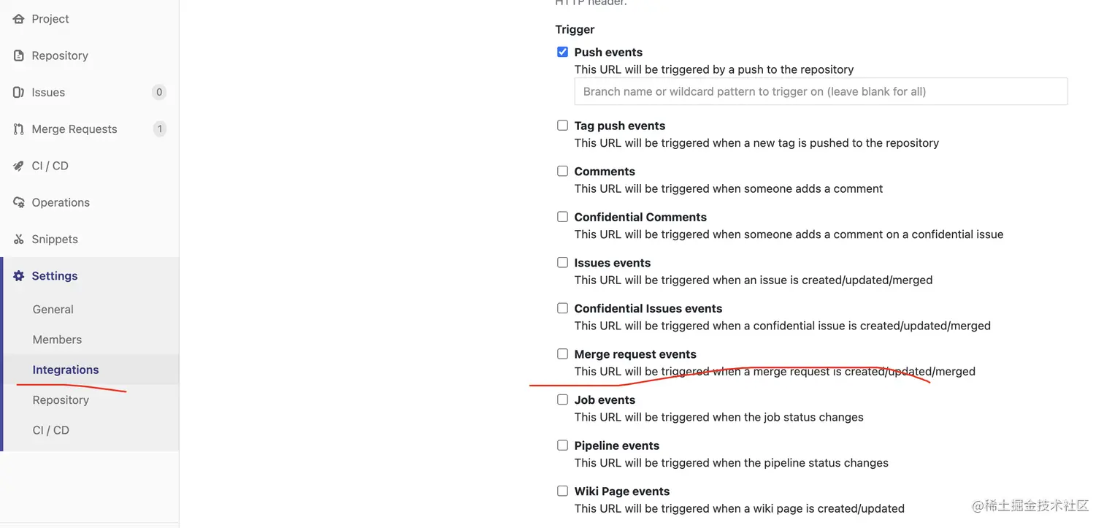Image resolution: width=1104 pixels, height=528 pixels.
Task: Click the CI / CD rocket icon
Action: (19, 166)
